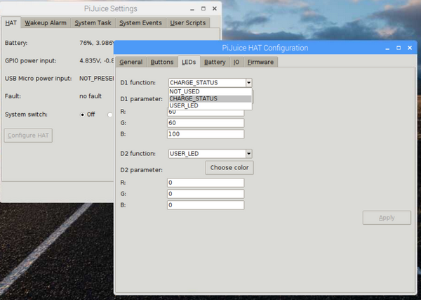Image resolution: width=421 pixels, height=300 pixels.
Task: Select the LEDs tab
Action: coord(189,62)
